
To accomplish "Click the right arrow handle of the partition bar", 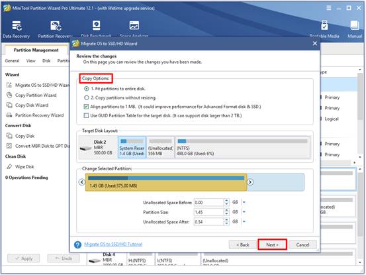I will pos(250,182).
